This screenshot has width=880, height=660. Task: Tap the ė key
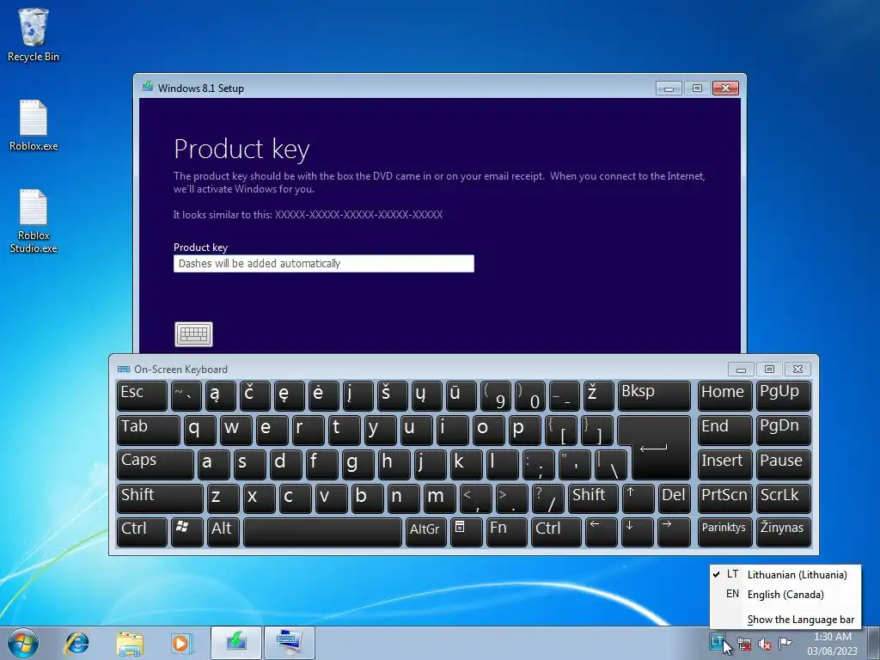tap(324, 395)
